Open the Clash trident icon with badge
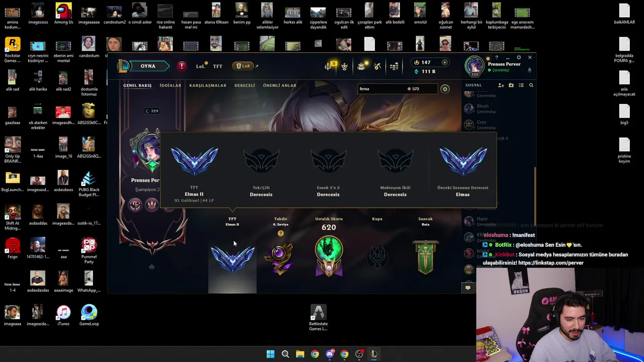 tap(329, 66)
